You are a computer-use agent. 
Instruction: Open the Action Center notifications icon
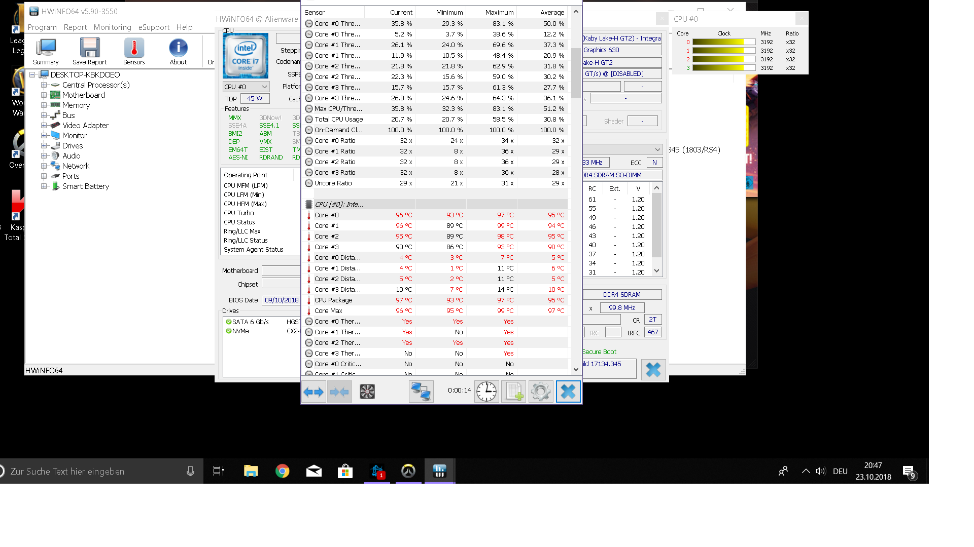click(909, 472)
